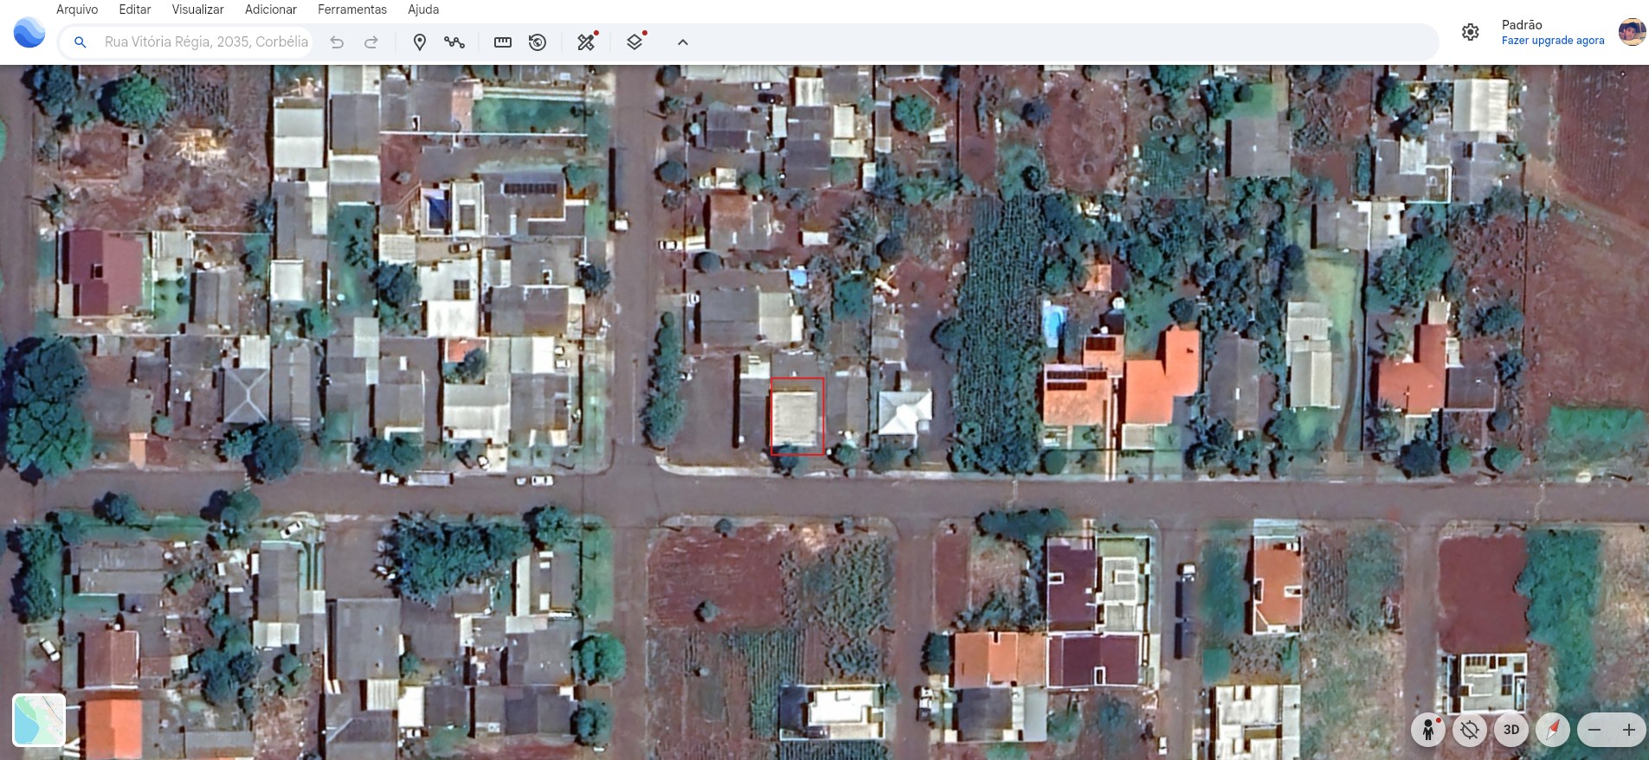Open the measure distance ruler tool
Viewport: 1649px width, 760px height.
[x=503, y=42]
